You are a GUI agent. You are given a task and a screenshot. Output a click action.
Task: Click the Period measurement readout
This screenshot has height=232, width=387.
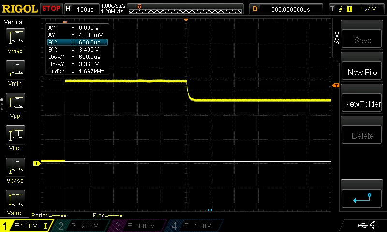[x=49, y=216]
